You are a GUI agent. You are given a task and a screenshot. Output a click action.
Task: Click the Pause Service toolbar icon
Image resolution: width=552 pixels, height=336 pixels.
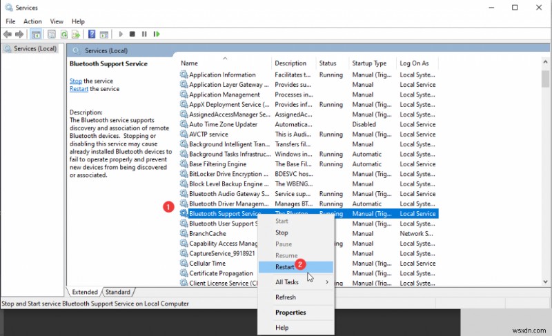[144, 34]
